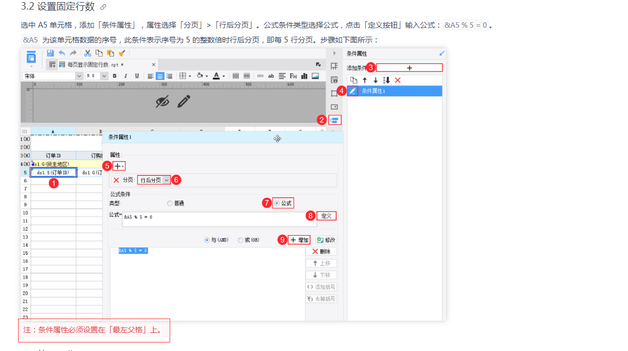Click the format painter brush icon
Screen dimensions: 628x351
[122, 53]
